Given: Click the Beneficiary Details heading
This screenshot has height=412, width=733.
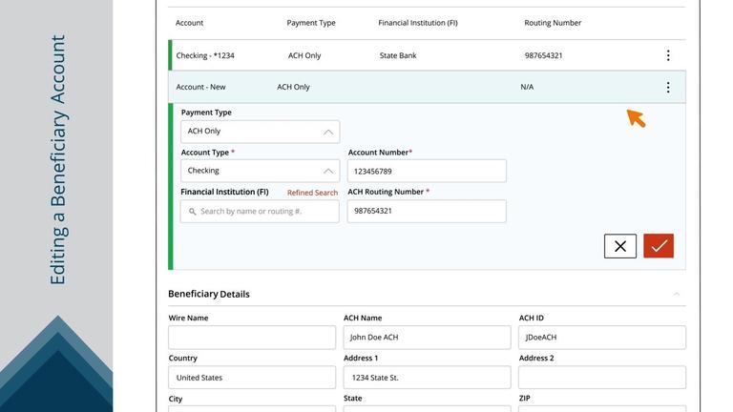Looking at the screenshot, I should point(209,294).
